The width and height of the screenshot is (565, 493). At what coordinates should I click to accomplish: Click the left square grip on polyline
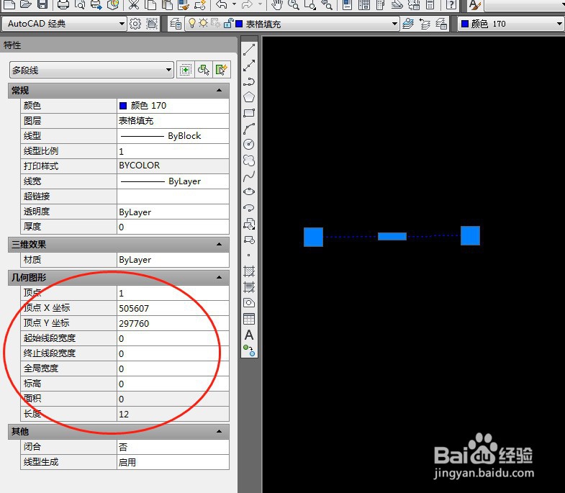(x=313, y=237)
